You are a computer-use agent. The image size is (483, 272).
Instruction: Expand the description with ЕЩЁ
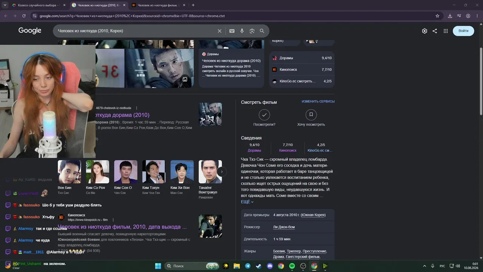coord(247,202)
